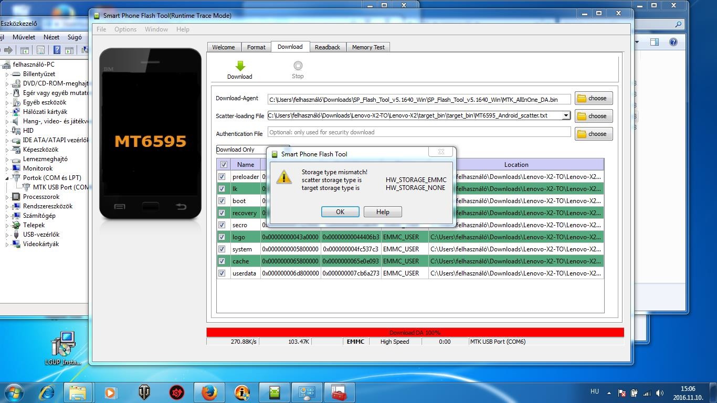
Task: Click the red gear Driver Booster taskbar icon
Action: coord(177,392)
